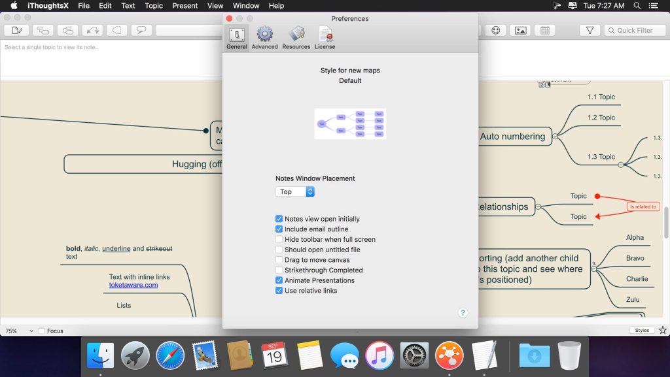
Task: Open the Notes Window Placement dropdown
Action: [295, 191]
